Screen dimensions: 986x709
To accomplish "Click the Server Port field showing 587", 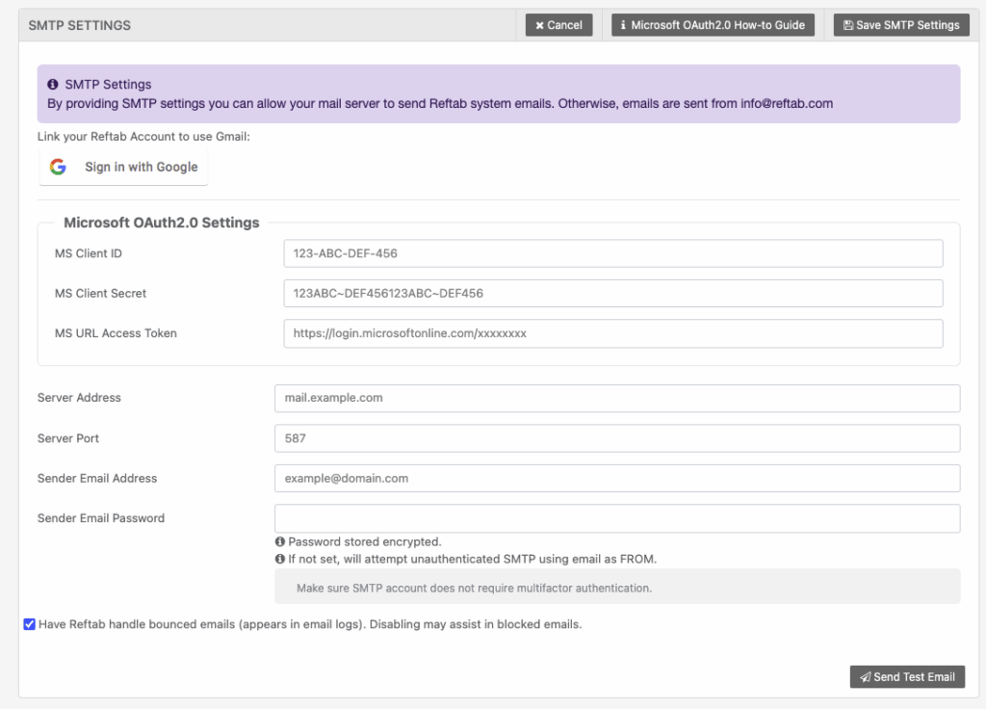I will 616,437.
